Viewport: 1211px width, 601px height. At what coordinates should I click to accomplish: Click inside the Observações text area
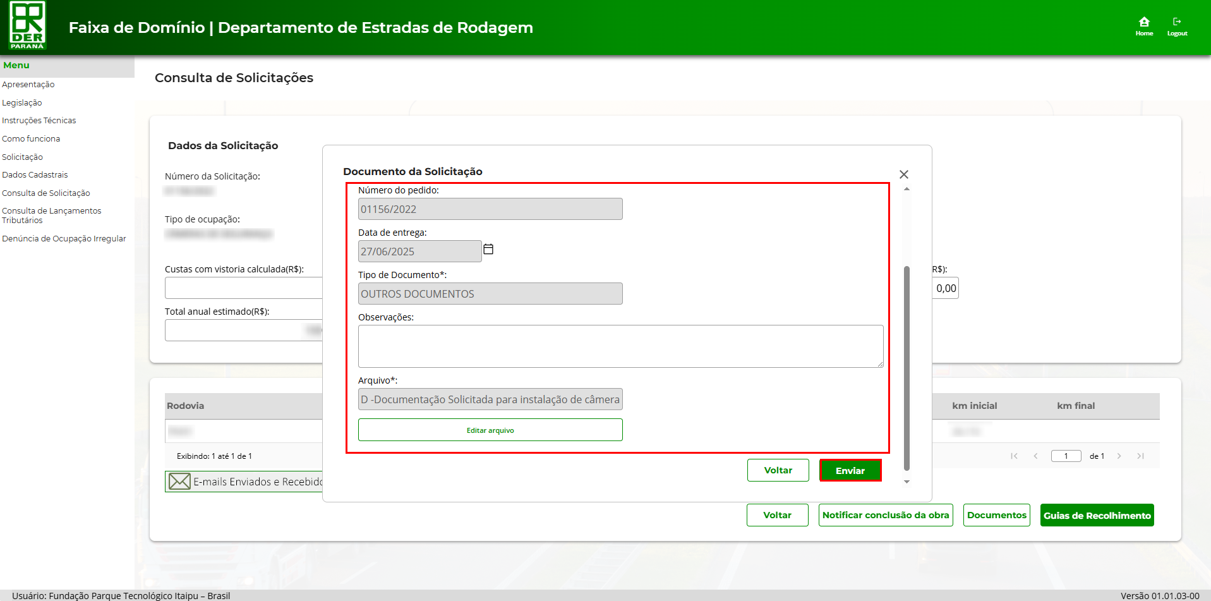click(x=620, y=346)
